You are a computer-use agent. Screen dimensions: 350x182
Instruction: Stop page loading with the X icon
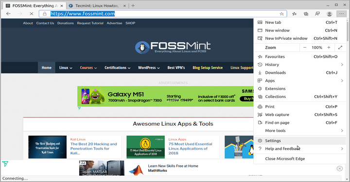[x=32, y=14]
